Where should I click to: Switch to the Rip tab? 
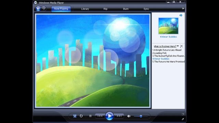click(105, 9)
